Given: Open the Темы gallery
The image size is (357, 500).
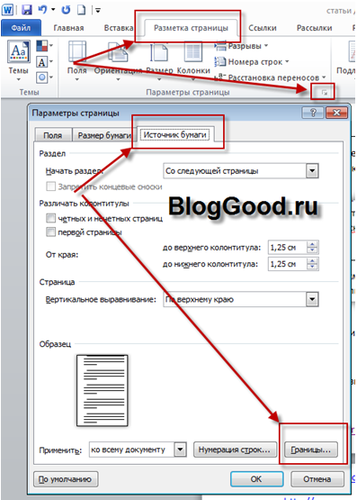Looking at the screenshot, I should click(x=19, y=60).
